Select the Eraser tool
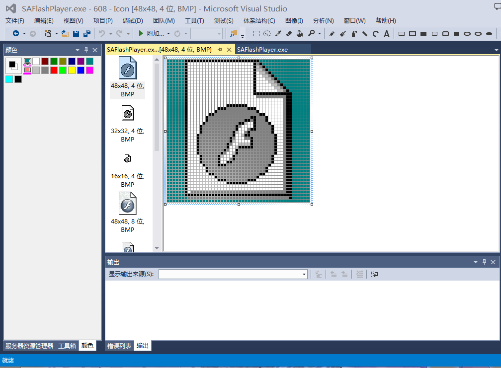501x368 pixels. click(289, 33)
